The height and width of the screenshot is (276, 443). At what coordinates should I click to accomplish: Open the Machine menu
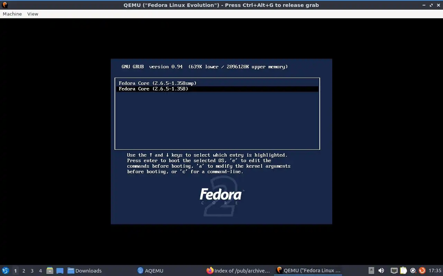pyautogui.click(x=12, y=14)
